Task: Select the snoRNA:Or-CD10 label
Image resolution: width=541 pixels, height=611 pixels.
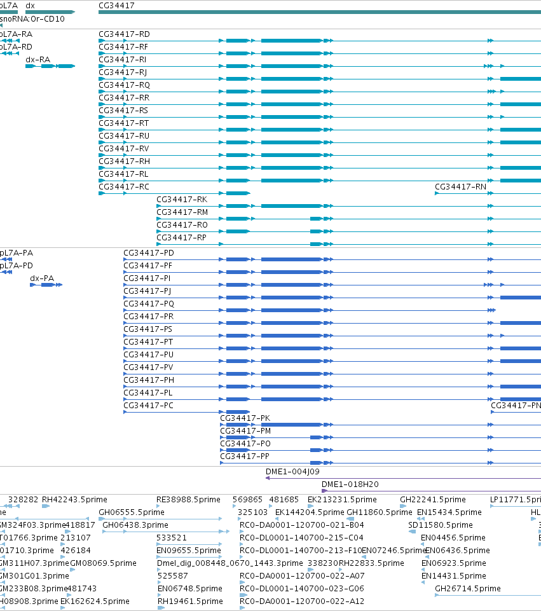Action: [32, 18]
